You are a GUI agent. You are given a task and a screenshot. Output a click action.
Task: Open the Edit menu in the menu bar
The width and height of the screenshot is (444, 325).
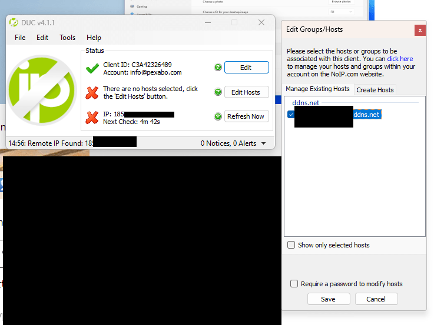coord(42,38)
